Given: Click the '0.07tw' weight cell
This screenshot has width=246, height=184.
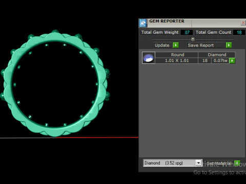Looking at the screenshot, I should point(220,61).
